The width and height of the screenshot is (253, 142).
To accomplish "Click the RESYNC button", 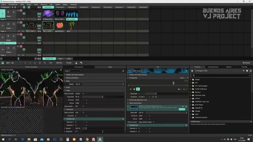I will [59, 63].
